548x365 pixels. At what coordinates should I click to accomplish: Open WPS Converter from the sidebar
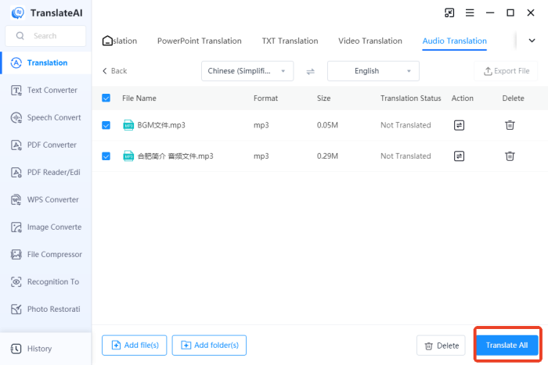point(45,199)
